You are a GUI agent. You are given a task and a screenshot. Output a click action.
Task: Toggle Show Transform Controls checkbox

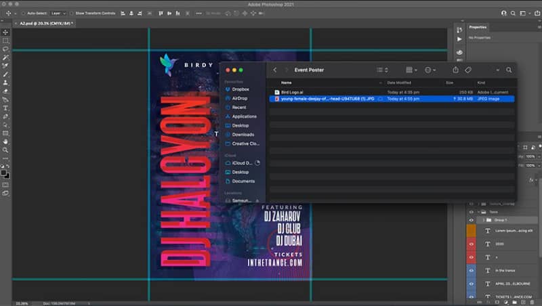(x=72, y=14)
